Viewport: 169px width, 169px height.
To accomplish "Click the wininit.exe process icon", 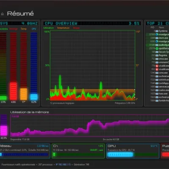I will 157,80.
